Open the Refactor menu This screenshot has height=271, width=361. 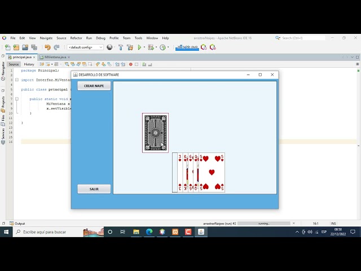coord(76,38)
